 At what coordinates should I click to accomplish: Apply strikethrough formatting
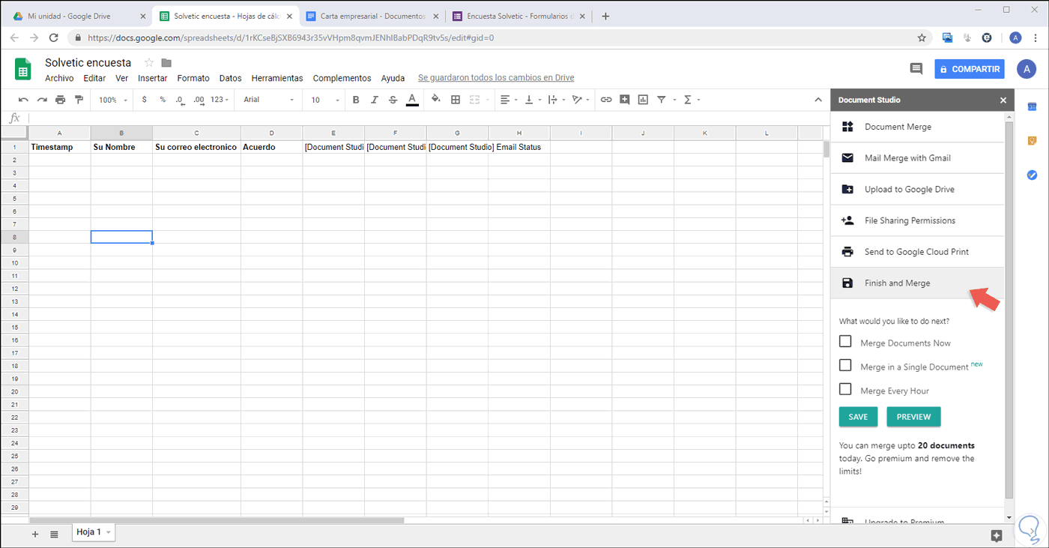click(x=393, y=100)
